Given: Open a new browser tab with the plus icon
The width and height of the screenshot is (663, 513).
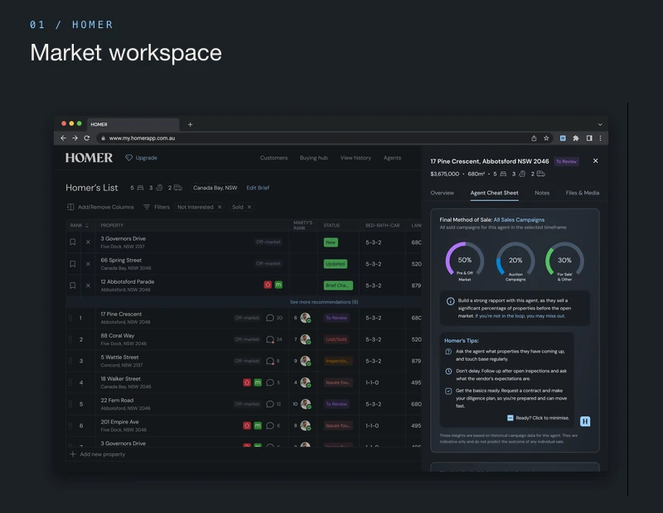Looking at the screenshot, I should click(191, 125).
